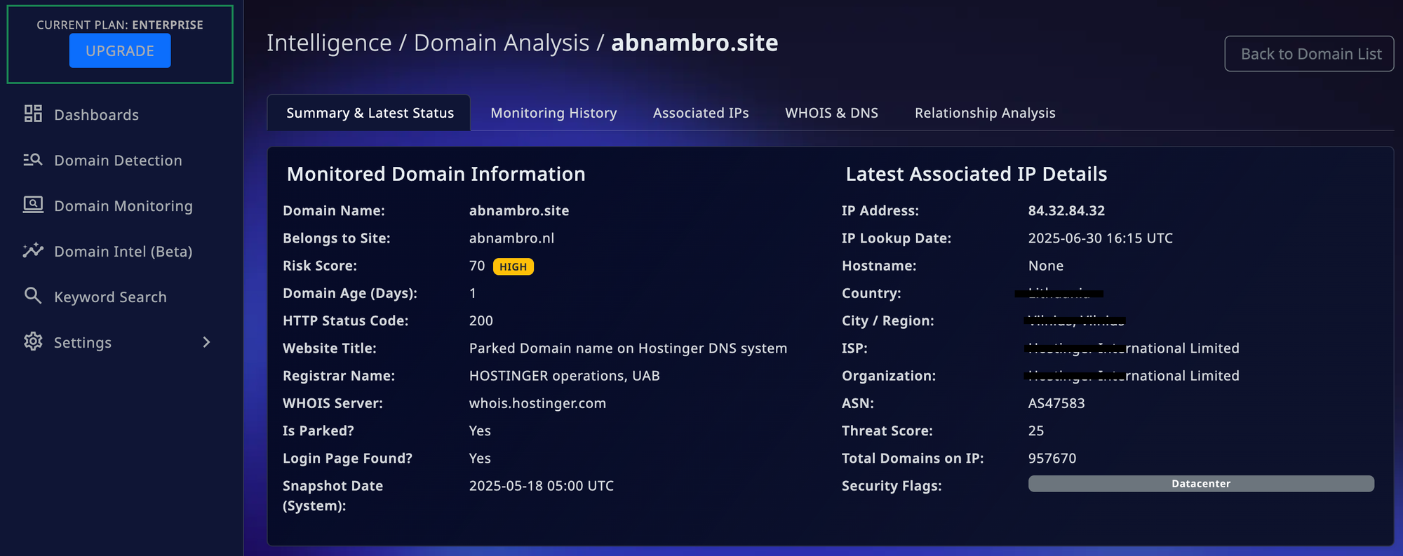Click snapshot date 2025-05-18 05:00 UTC
This screenshot has width=1403, height=556.
pyautogui.click(x=541, y=486)
